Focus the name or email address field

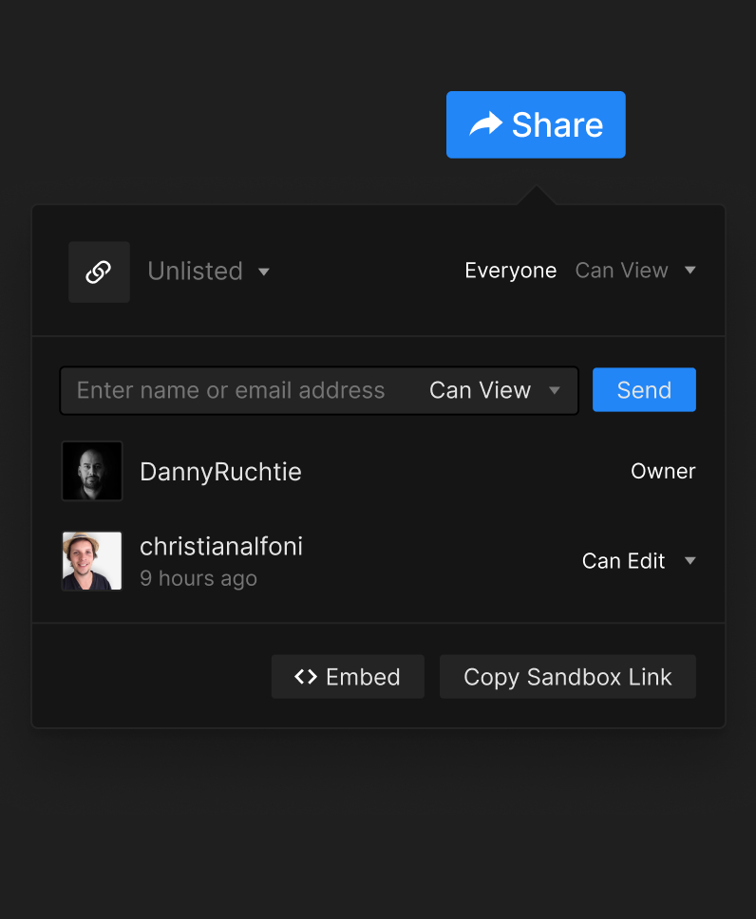(x=231, y=390)
